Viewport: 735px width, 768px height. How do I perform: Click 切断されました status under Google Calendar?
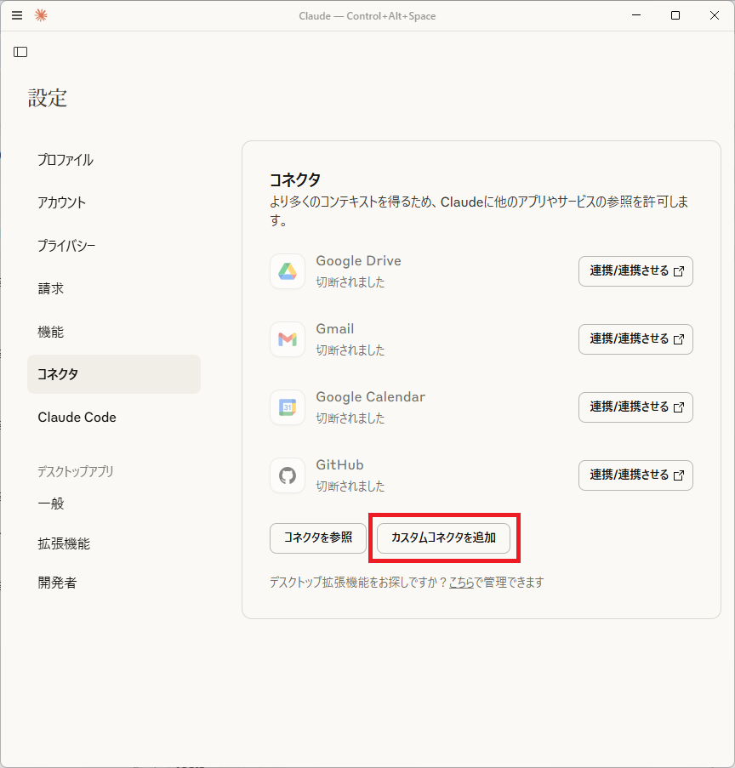tap(350, 418)
